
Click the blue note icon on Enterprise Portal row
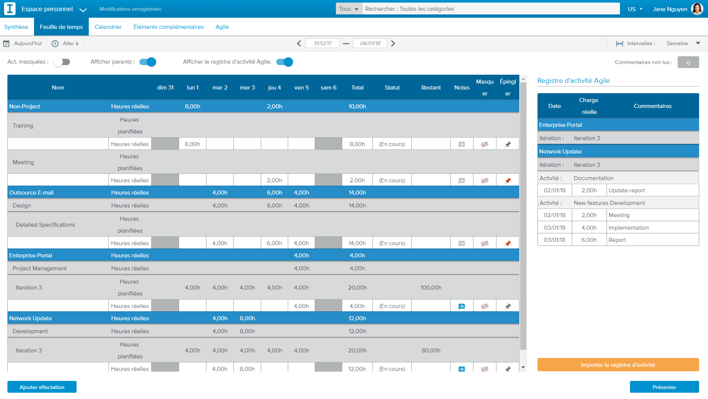pos(461,306)
